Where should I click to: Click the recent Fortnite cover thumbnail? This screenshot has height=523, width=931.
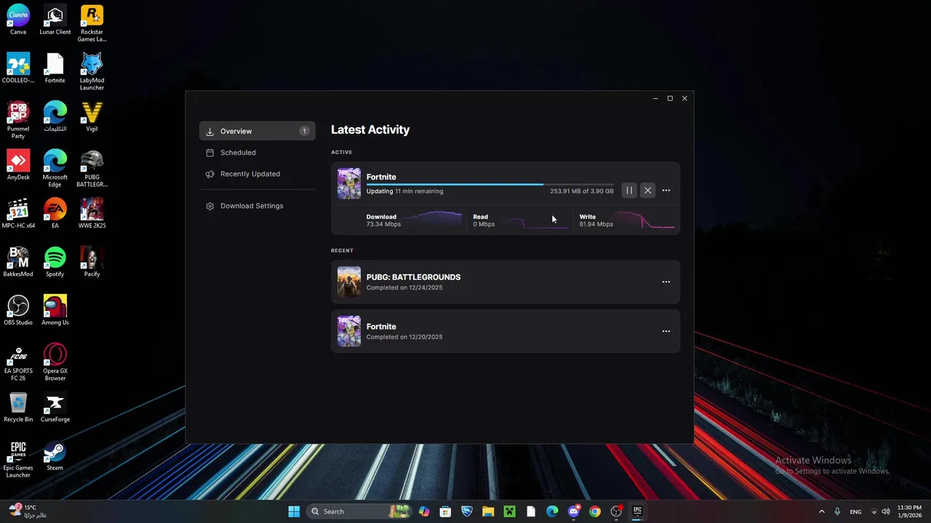click(x=349, y=331)
